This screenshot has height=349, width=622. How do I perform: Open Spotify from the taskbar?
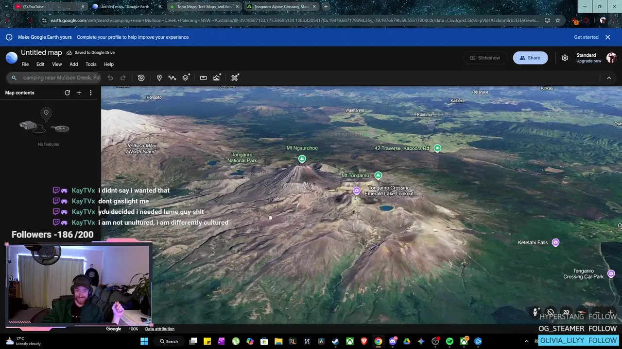[x=449, y=341]
